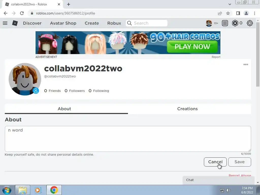Open the Robux page
This screenshot has height=195, width=260.
[x=114, y=23]
